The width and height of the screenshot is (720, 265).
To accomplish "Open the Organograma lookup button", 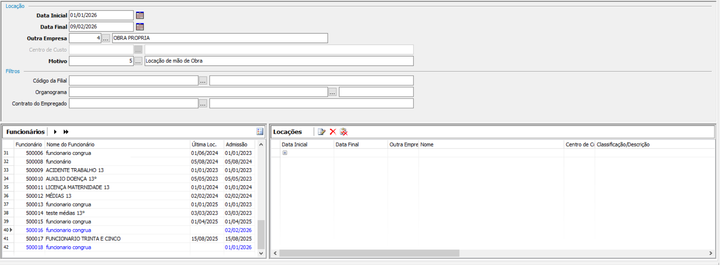I will (x=332, y=92).
